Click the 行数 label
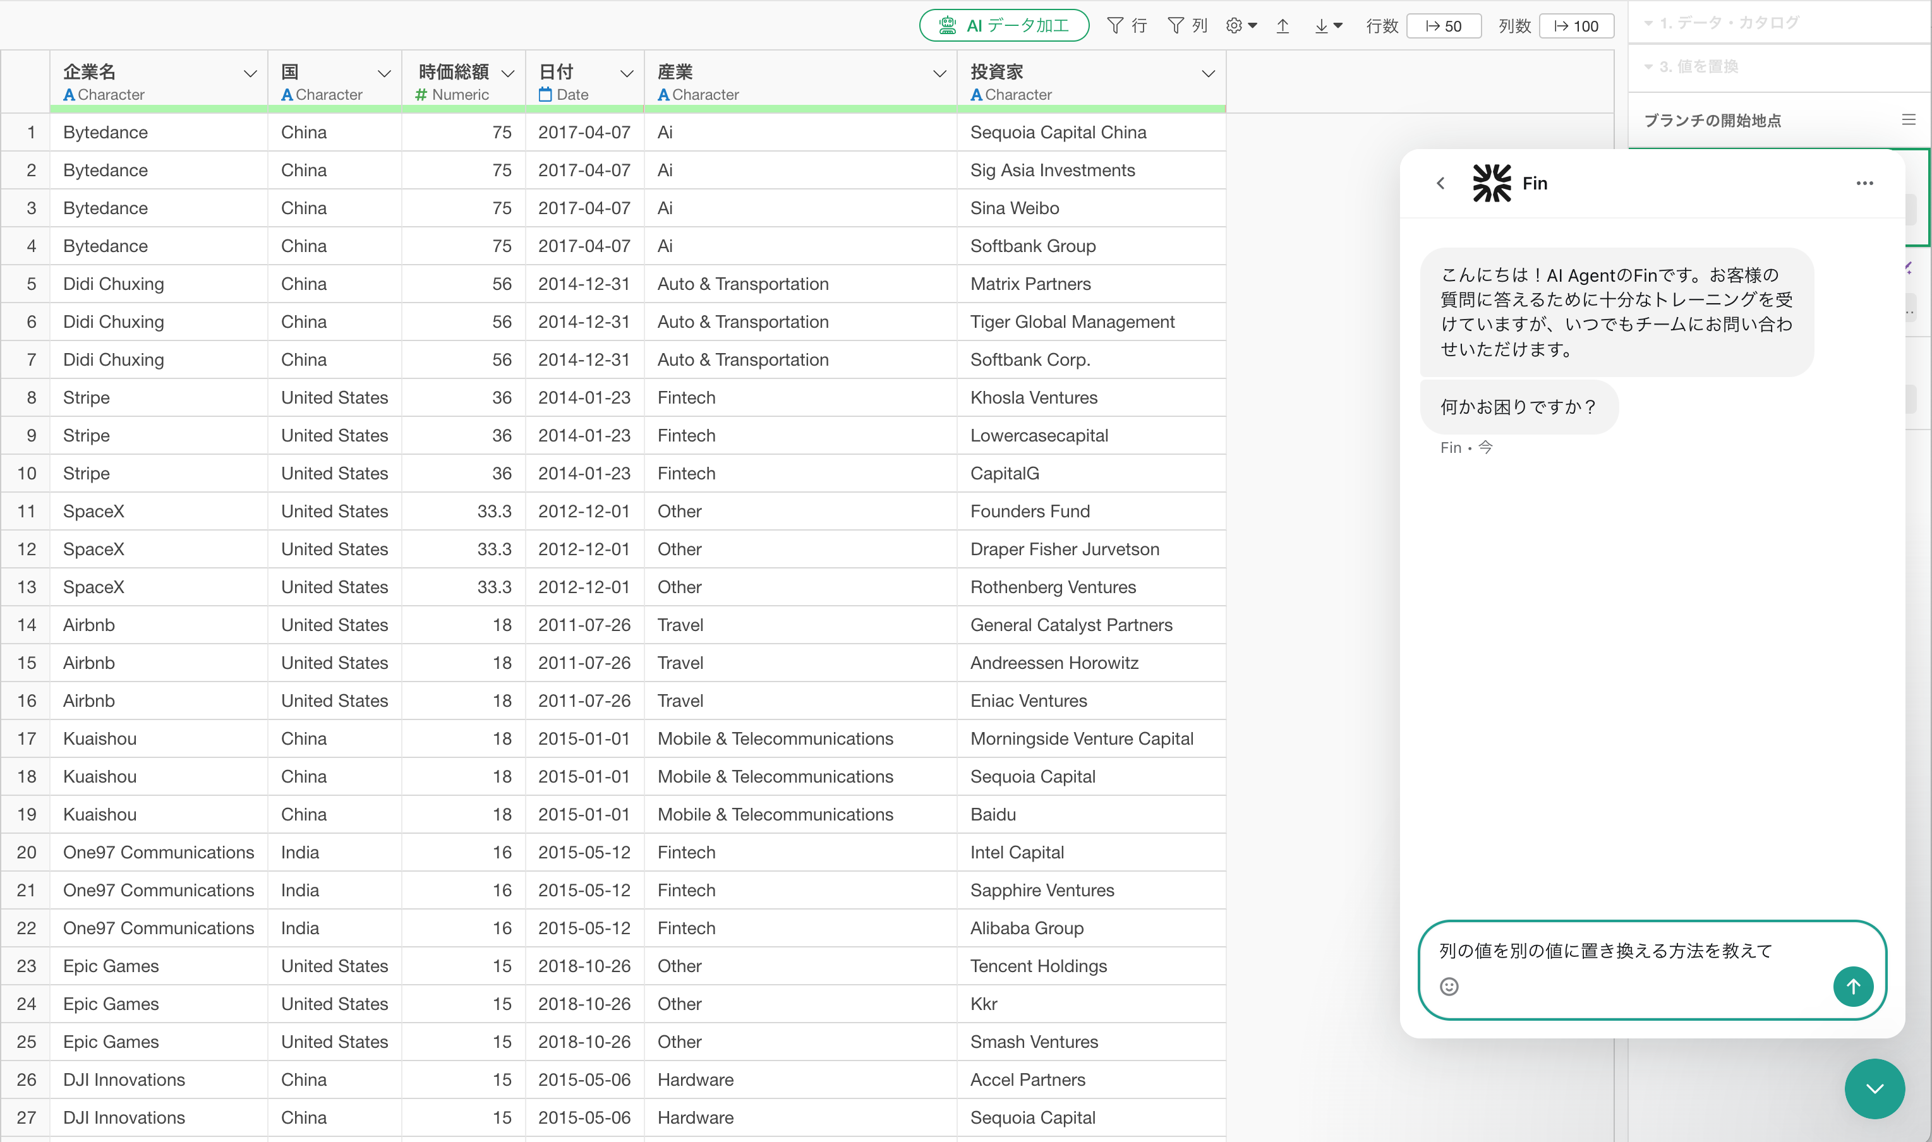 (1382, 26)
